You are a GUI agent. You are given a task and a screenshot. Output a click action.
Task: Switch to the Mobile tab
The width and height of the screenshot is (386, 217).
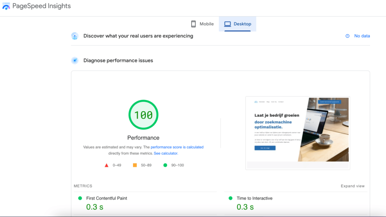click(x=202, y=24)
